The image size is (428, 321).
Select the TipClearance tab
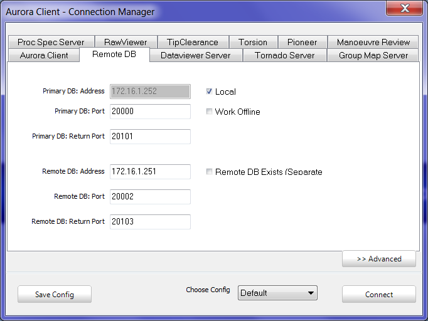click(193, 42)
